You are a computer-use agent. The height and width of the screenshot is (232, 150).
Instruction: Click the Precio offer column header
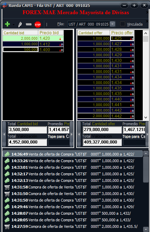click(122, 33)
